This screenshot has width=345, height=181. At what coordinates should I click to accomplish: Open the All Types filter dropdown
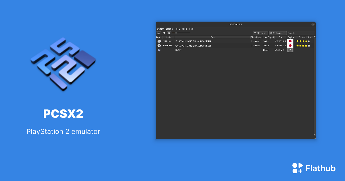(260, 33)
